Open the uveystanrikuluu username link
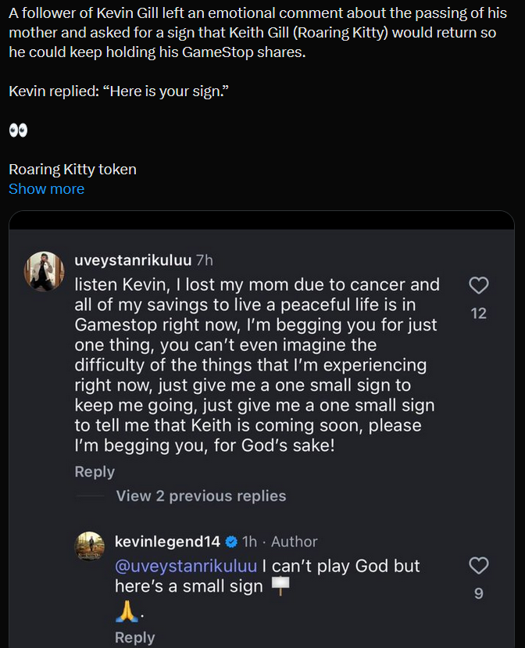525x648 pixels. point(133,260)
